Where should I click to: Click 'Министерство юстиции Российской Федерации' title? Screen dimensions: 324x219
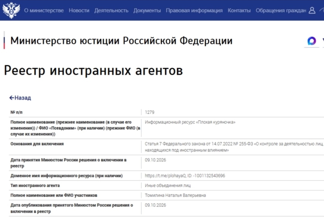coord(121,41)
